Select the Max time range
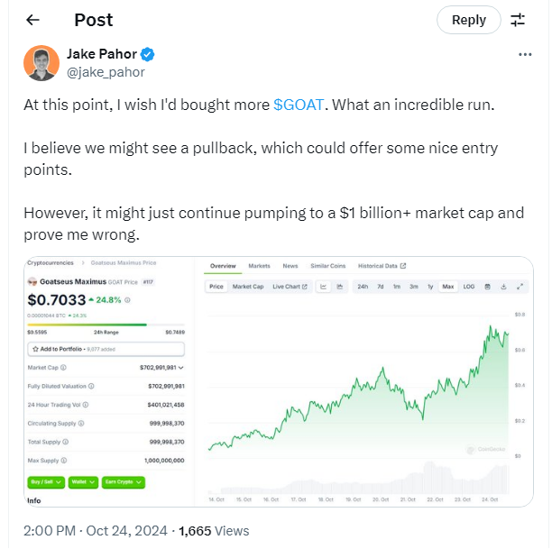The width and height of the screenshot is (552, 549). tap(448, 287)
